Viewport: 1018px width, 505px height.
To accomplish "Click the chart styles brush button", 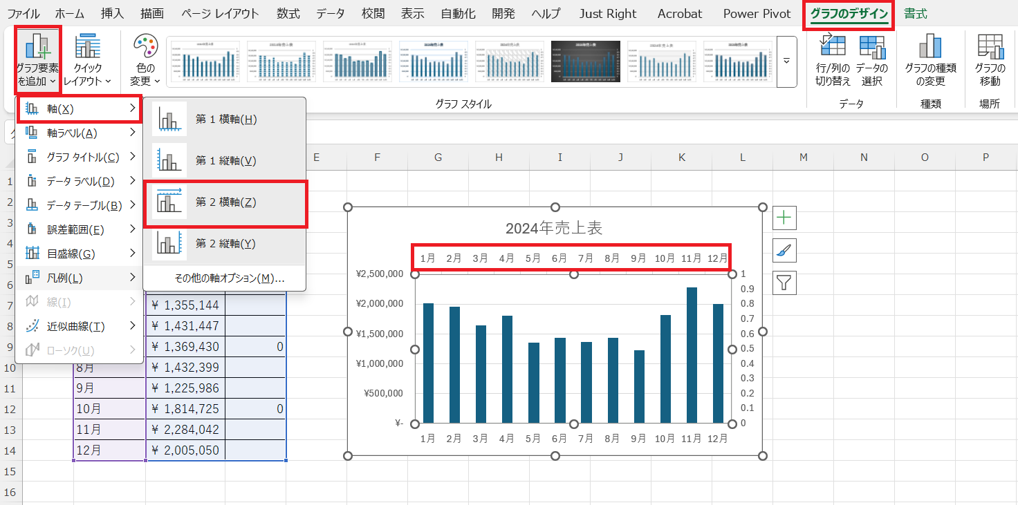I will point(784,250).
